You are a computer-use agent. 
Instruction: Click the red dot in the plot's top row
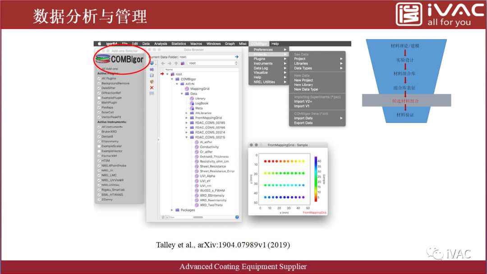pos(265,161)
